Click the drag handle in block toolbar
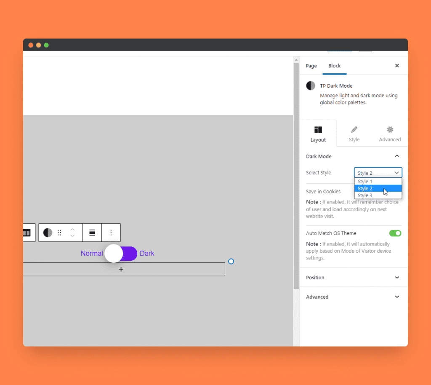The image size is (431, 385). [x=59, y=233]
